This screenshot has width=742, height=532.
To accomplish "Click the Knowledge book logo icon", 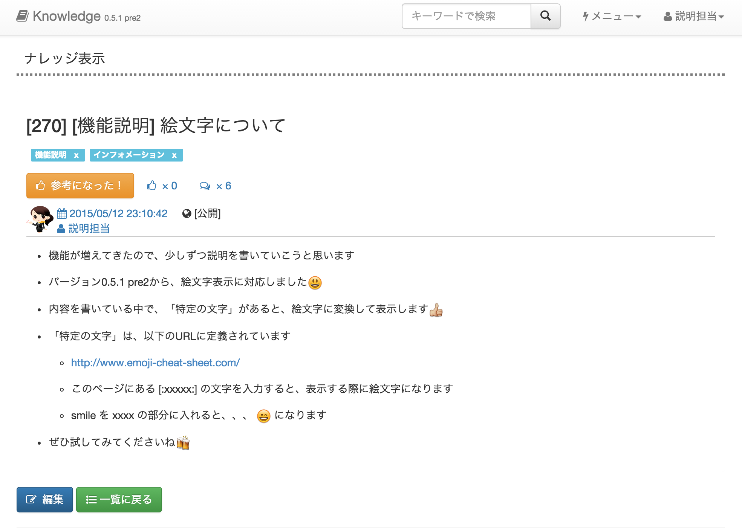I will click(x=22, y=16).
